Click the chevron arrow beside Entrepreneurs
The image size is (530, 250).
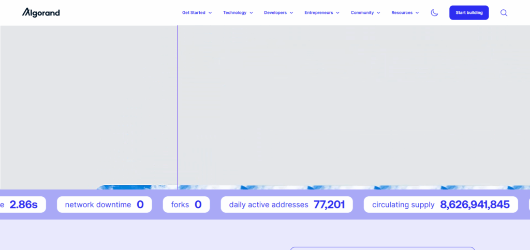[x=337, y=13]
